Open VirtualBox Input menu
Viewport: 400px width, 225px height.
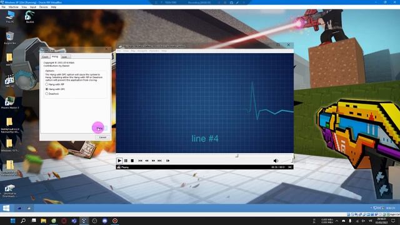coord(33,7)
